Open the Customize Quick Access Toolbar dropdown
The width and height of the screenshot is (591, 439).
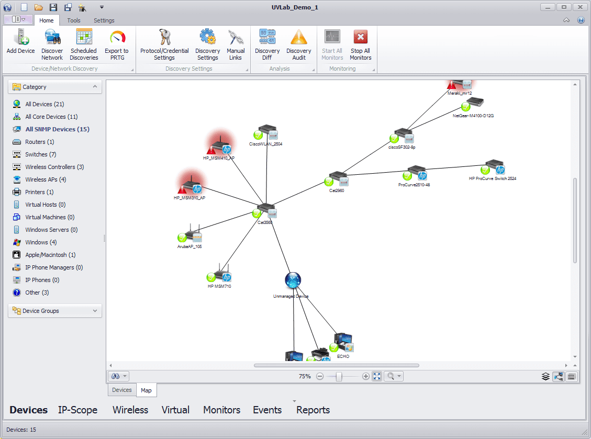[102, 7]
